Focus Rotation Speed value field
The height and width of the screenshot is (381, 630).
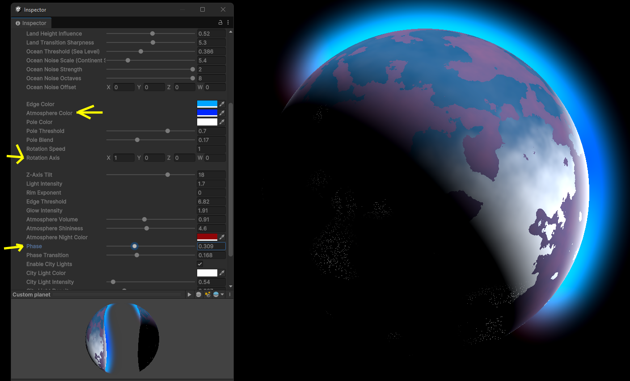click(x=211, y=149)
